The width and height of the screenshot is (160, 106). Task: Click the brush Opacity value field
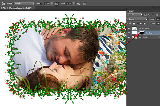coord(47,4)
